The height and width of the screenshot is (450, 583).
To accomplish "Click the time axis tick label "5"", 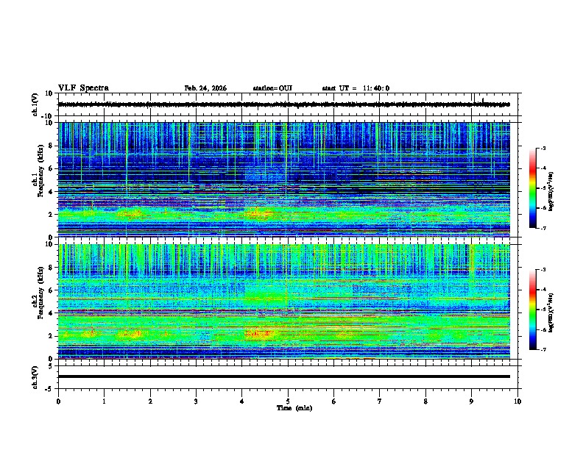I will coord(288,401).
